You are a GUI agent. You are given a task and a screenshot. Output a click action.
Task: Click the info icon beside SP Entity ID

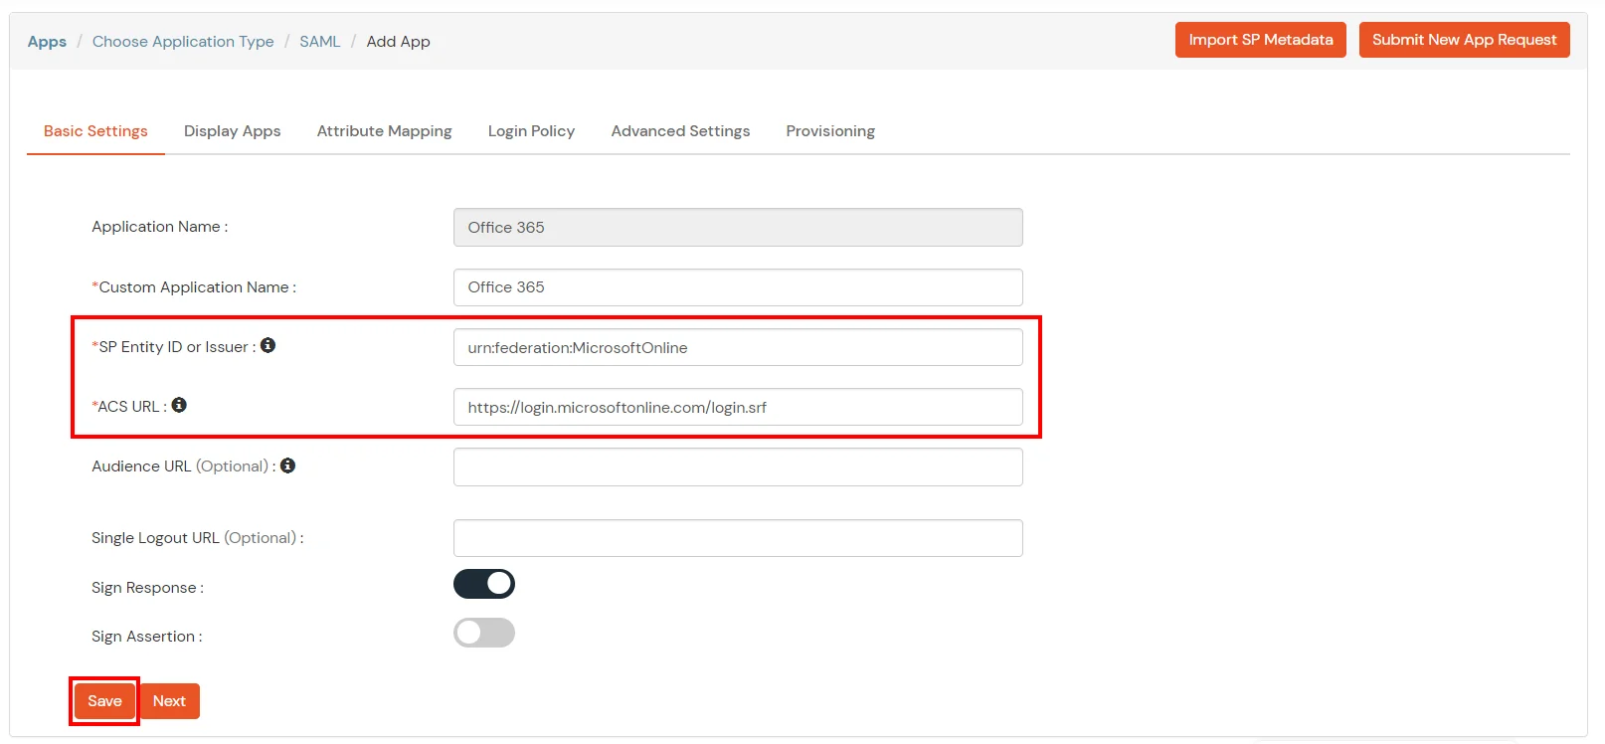(267, 345)
